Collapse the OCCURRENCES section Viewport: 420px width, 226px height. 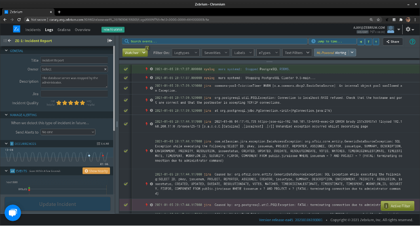(x=6, y=144)
